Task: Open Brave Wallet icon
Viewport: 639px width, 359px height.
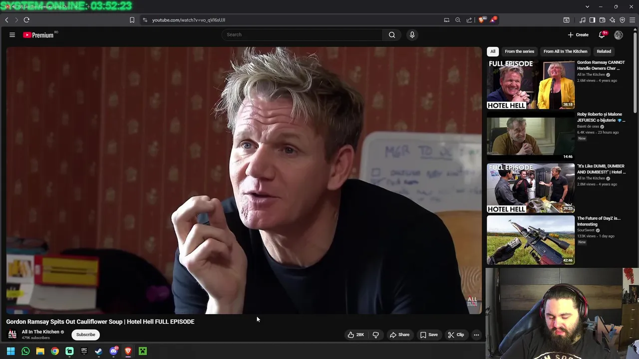Action: [x=602, y=20]
